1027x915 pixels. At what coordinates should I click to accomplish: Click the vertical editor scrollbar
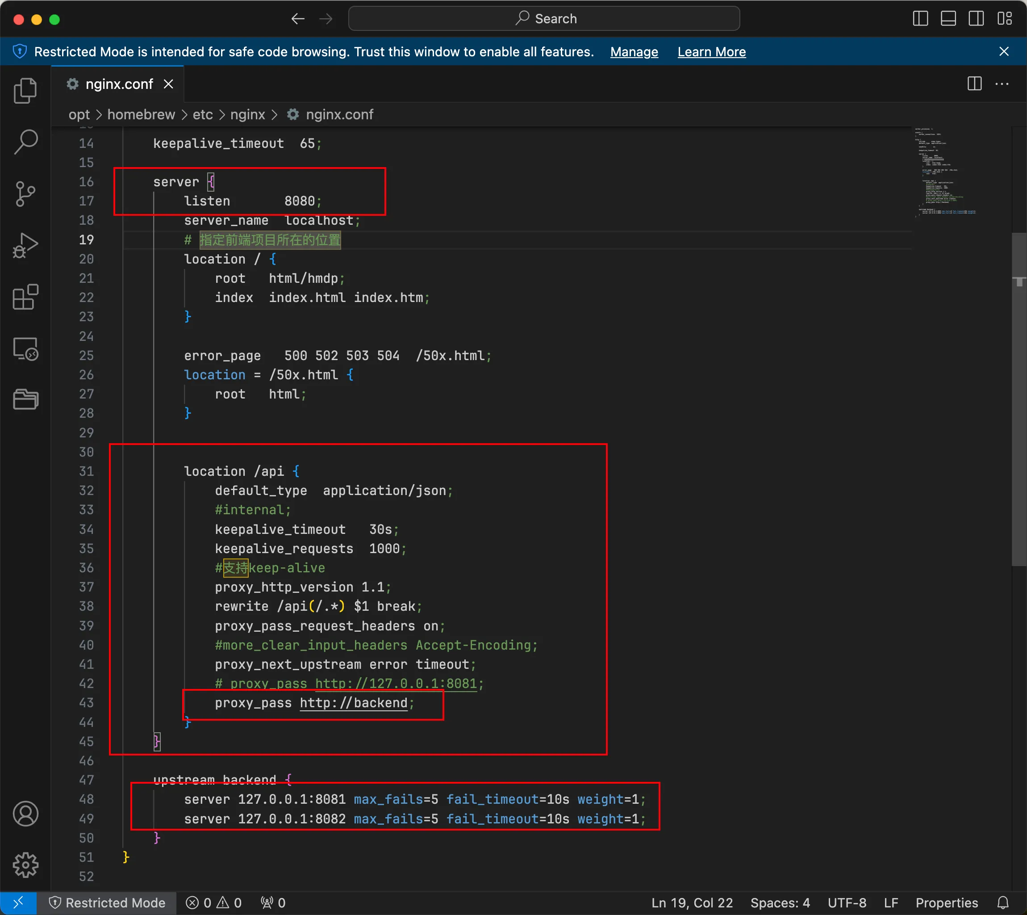(x=1019, y=400)
